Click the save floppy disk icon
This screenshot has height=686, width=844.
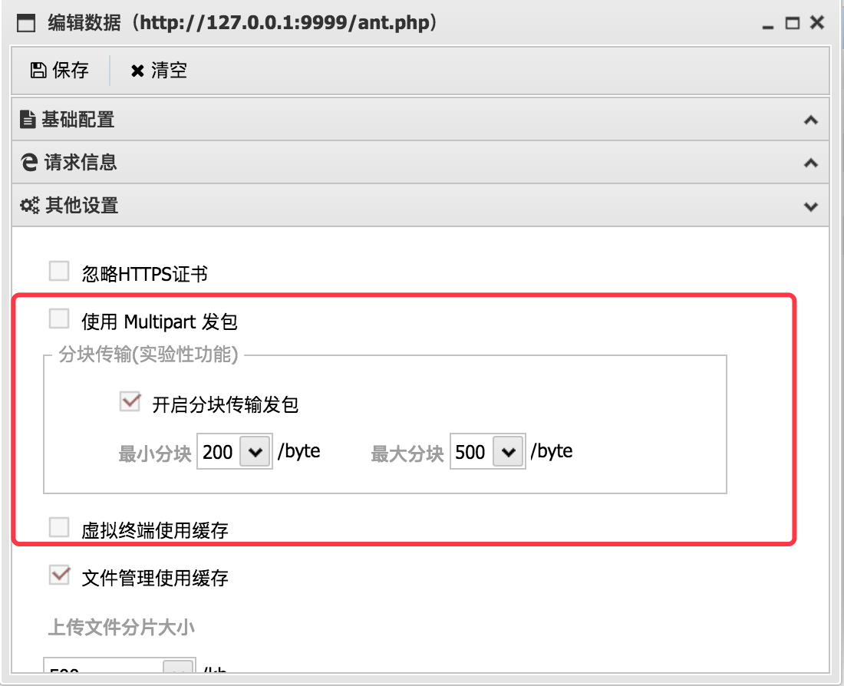pyautogui.click(x=38, y=71)
